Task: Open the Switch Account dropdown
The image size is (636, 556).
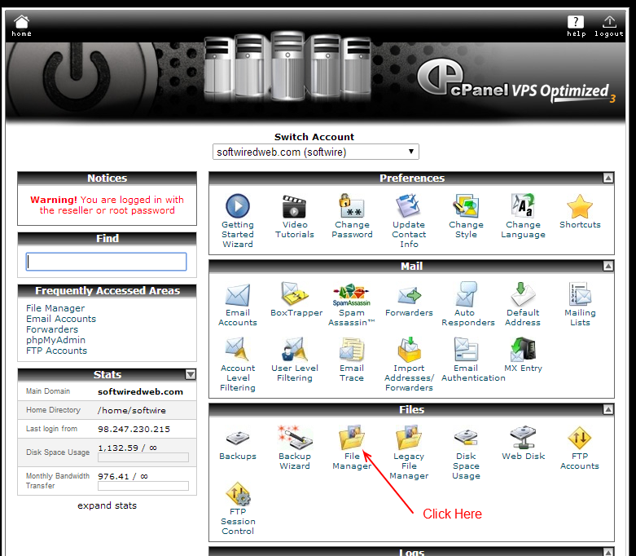Action: (316, 152)
